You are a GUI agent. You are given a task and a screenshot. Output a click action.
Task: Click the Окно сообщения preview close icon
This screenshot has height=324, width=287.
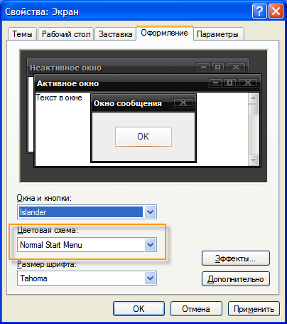click(183, 103)
